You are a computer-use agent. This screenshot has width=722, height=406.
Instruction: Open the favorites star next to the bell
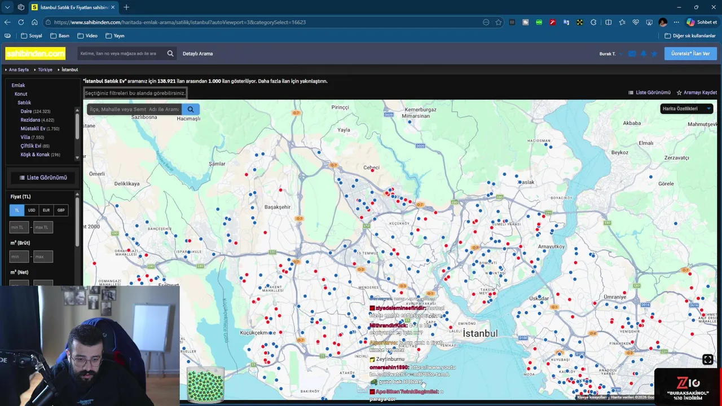654,54
